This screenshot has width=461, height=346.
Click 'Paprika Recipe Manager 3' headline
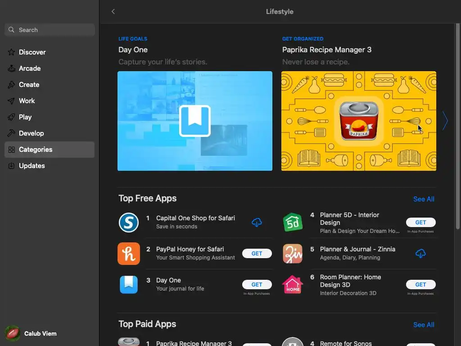(327, 50)
